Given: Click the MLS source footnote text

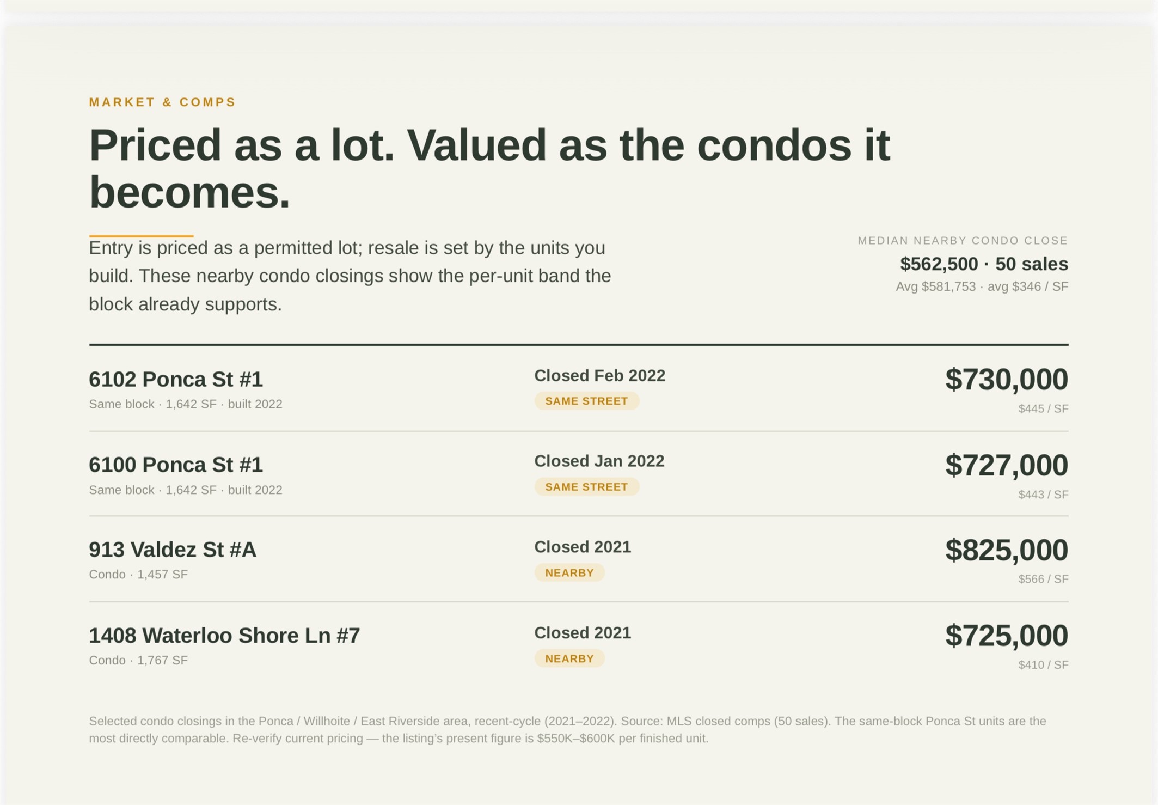Looking at the screenshot, I should 567,730.
